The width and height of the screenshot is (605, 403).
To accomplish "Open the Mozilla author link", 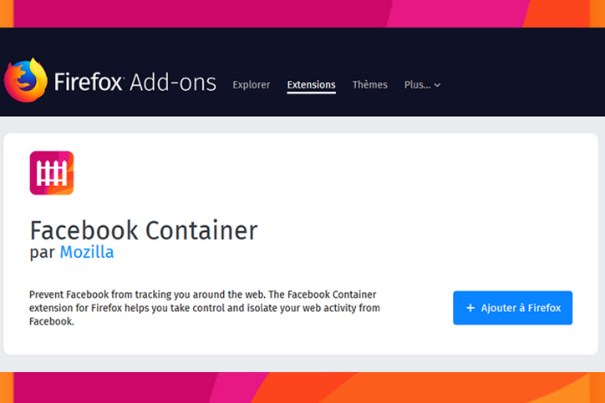I will pos(87,252).
